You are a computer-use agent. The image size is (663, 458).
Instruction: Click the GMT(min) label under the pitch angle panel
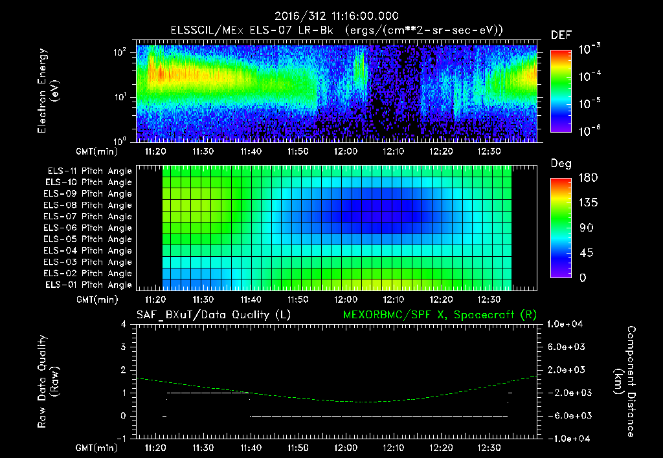pyautogui.click(x=97, y=300)
